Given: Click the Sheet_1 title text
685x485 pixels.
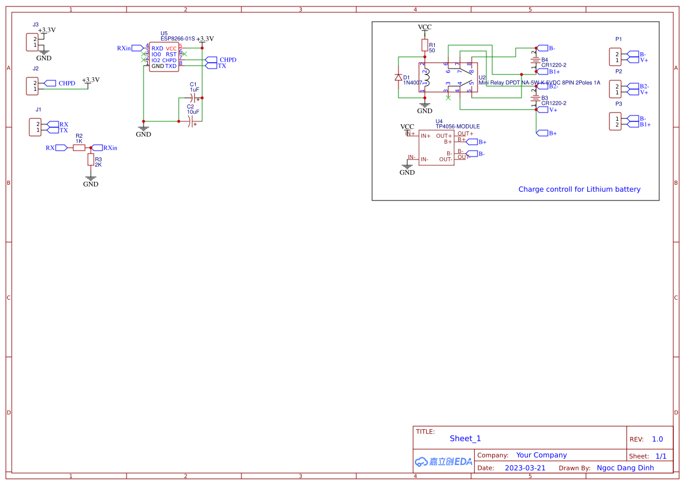Looking at the screenshot, I should [465, 438].
